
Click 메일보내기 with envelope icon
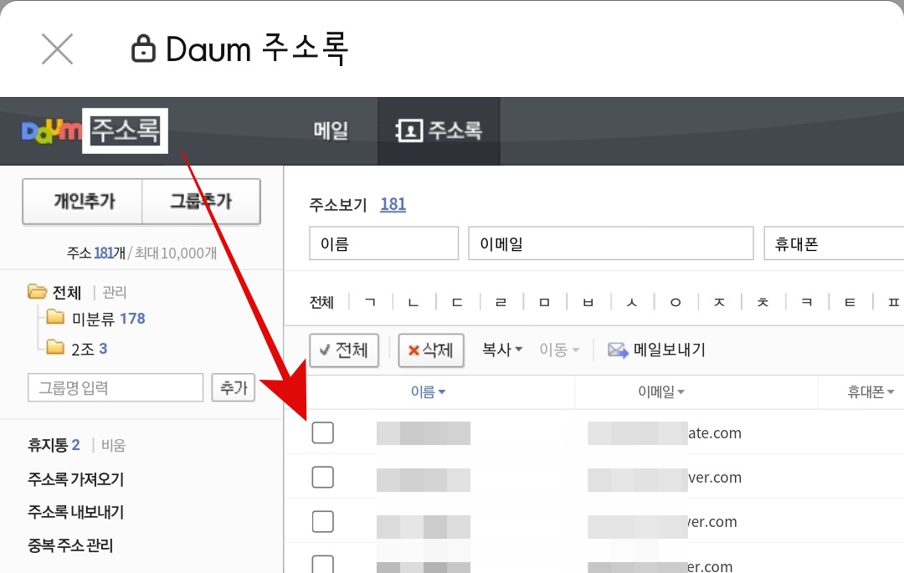tap(657, 350)
